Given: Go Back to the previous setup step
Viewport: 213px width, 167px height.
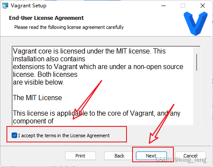Looking at the screenshot, I should [x=119, y=156].
